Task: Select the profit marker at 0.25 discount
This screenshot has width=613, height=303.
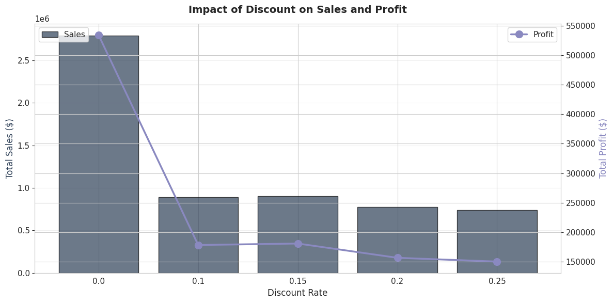Action: pos(497,262)
